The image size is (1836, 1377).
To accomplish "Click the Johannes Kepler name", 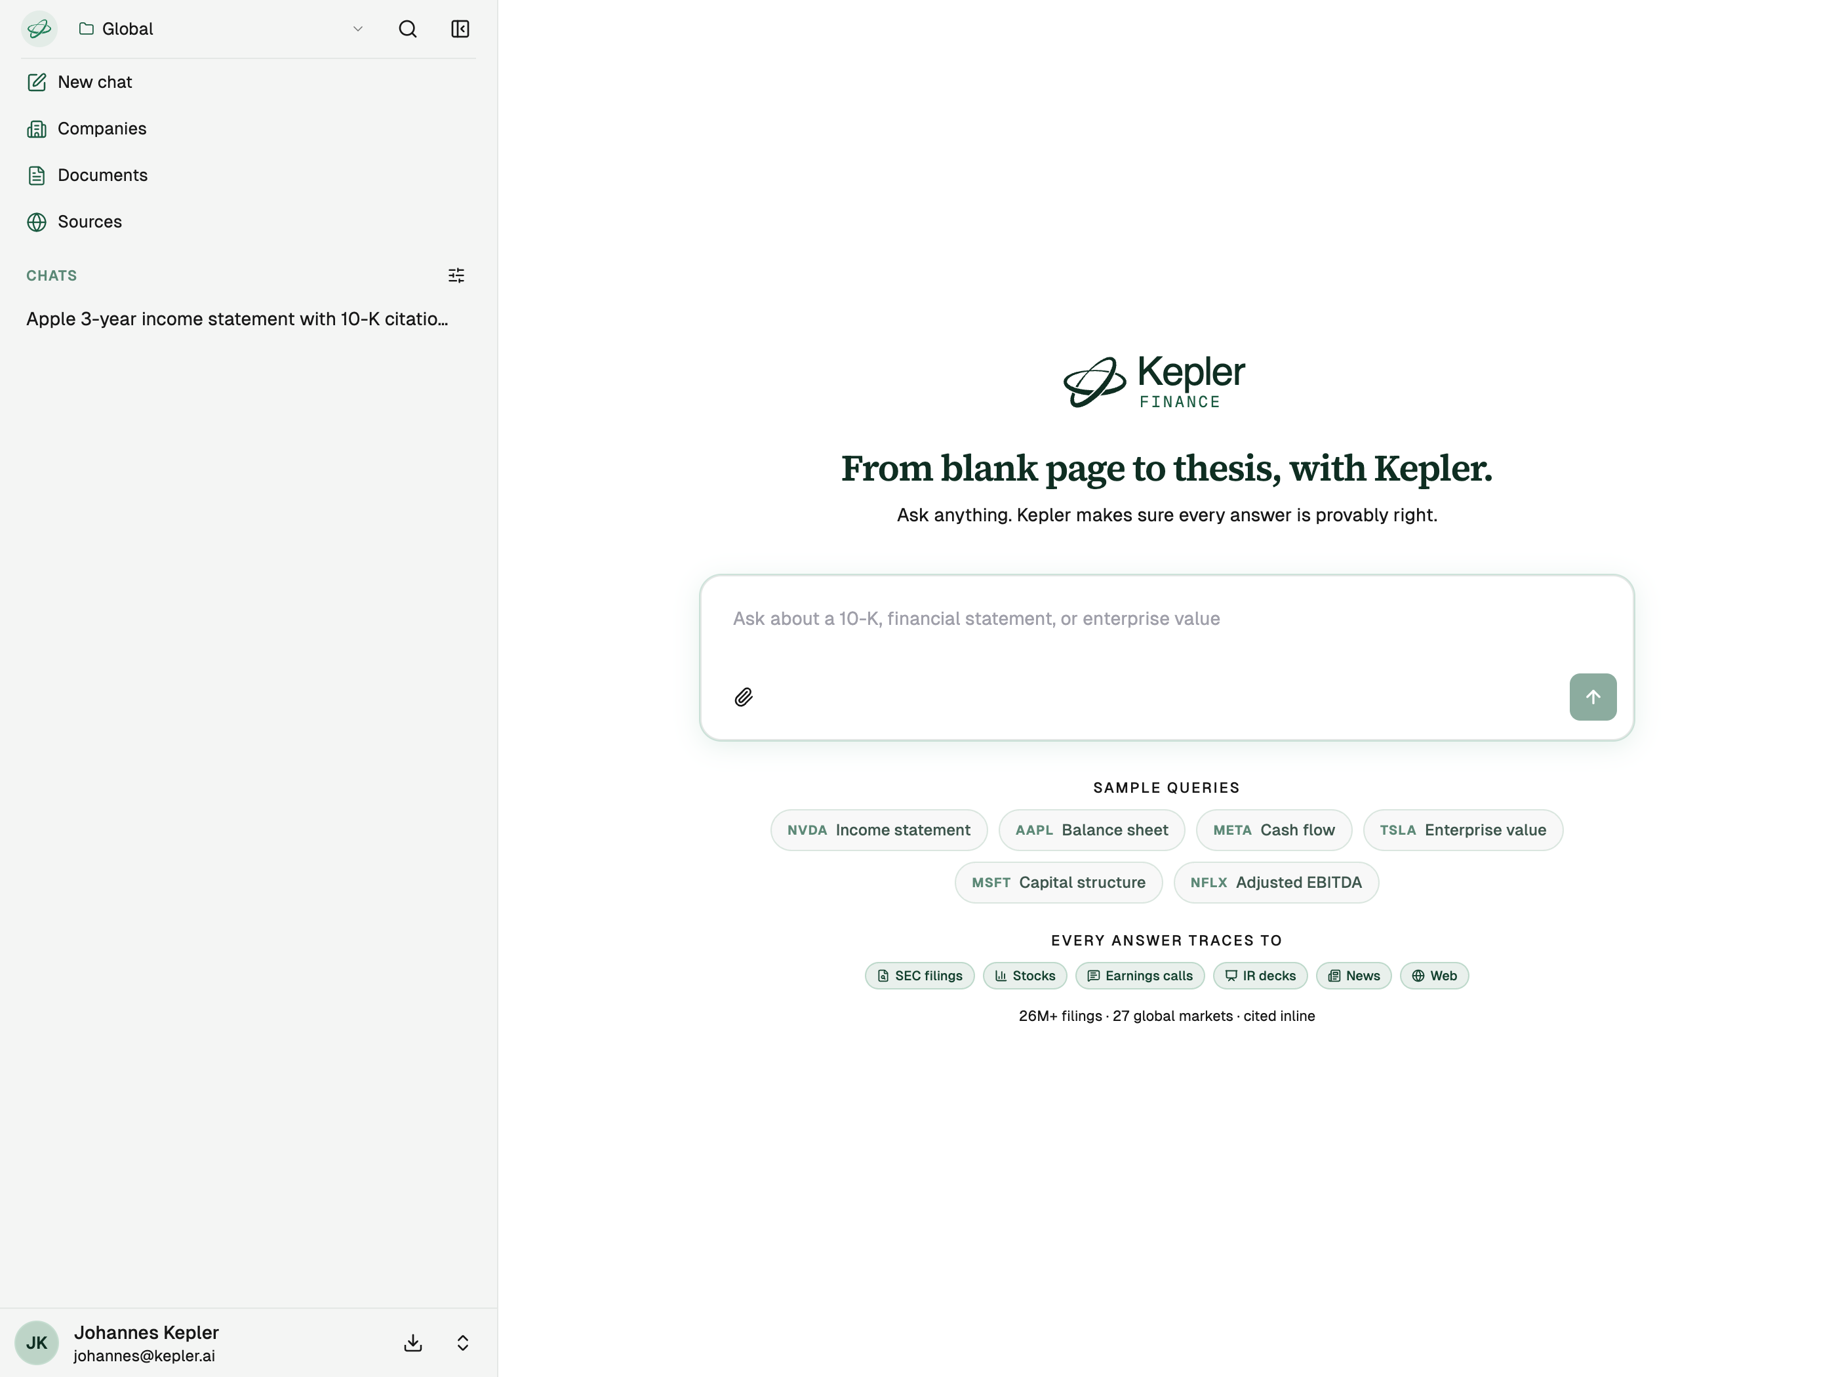I will coord(146,1332).
